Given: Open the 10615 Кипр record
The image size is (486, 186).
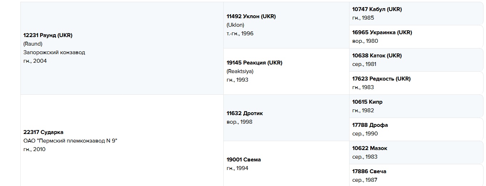Looking at the screenshot, I should (x=367, y=102).
